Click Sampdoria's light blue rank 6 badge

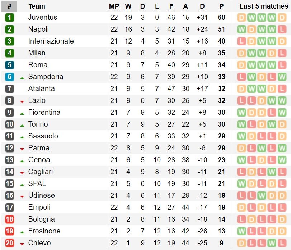click(10, 77)
